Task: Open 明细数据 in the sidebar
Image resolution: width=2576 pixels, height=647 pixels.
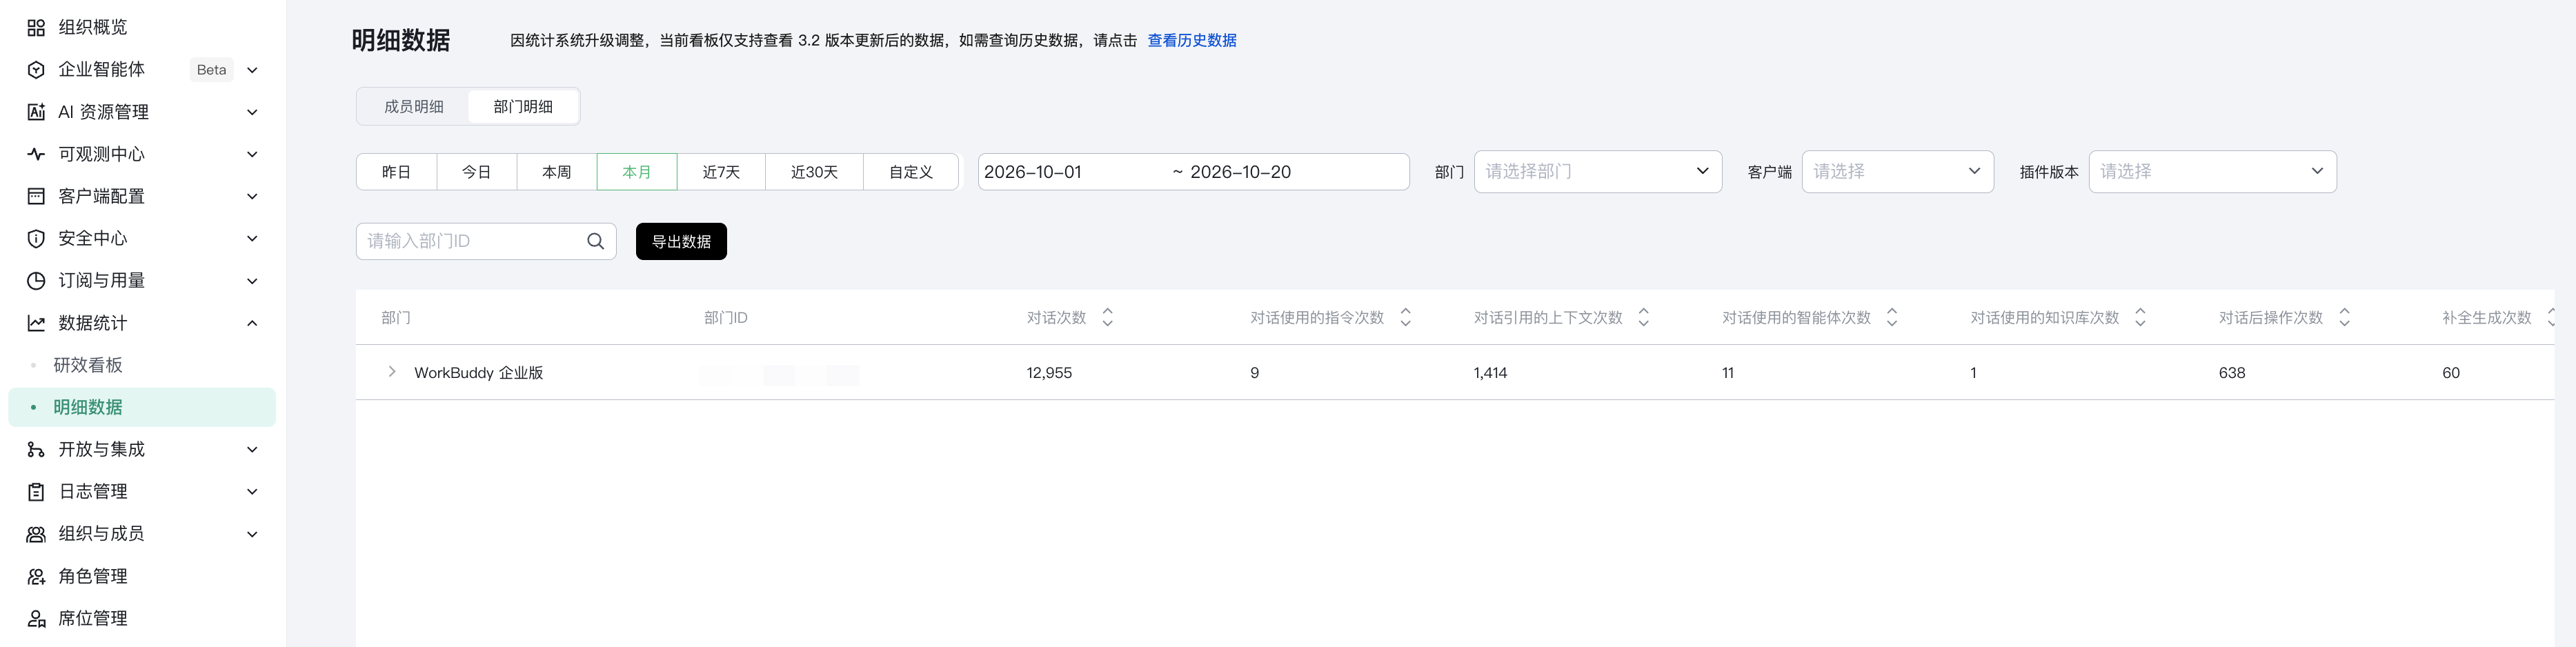Action: 142,407
